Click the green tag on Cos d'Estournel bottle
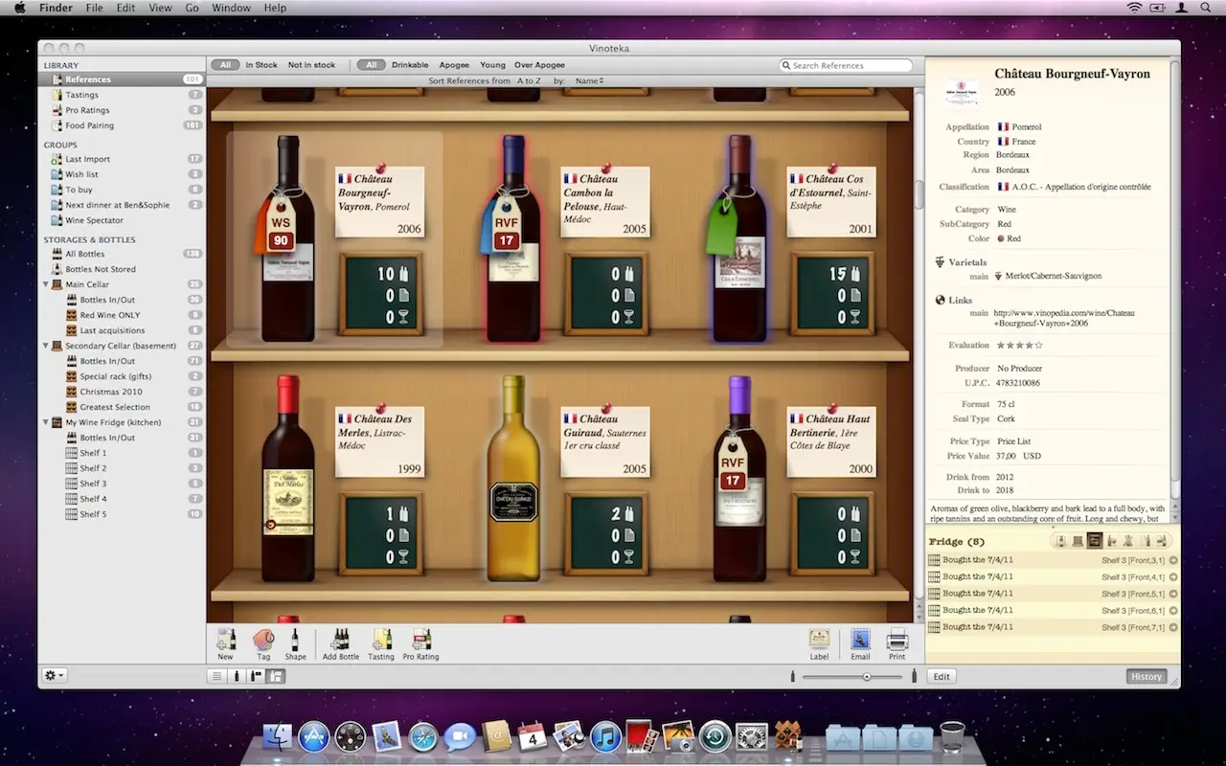The image size is (1226, 766). tap(721, 228)
